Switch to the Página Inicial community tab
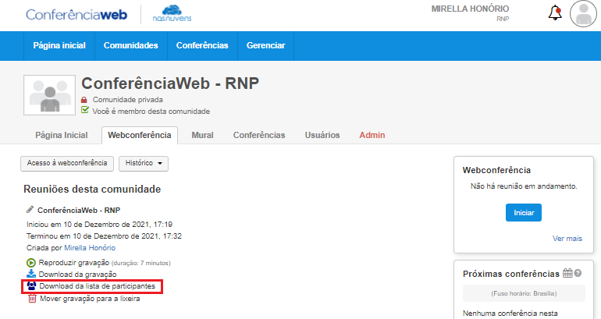The image size is (601, 319). tap(62, 135)
